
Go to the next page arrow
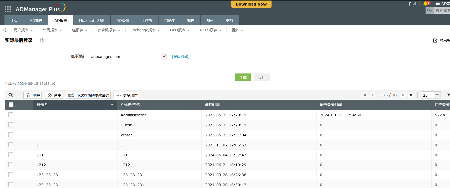(x=403, y=95)
